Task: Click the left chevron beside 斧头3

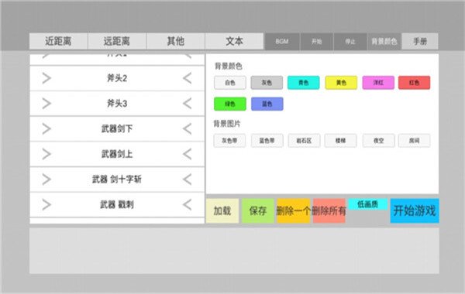Action: pyautogui.click(x=188, y=104)
